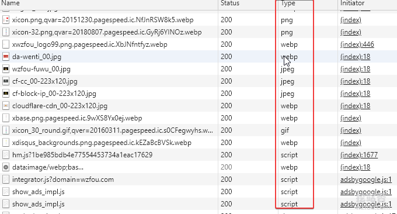Select the xdisqus_backgrounds.png.pagespeed request
Image resolution: width=397 pixels, height=214 pixels.
(102, 143)
